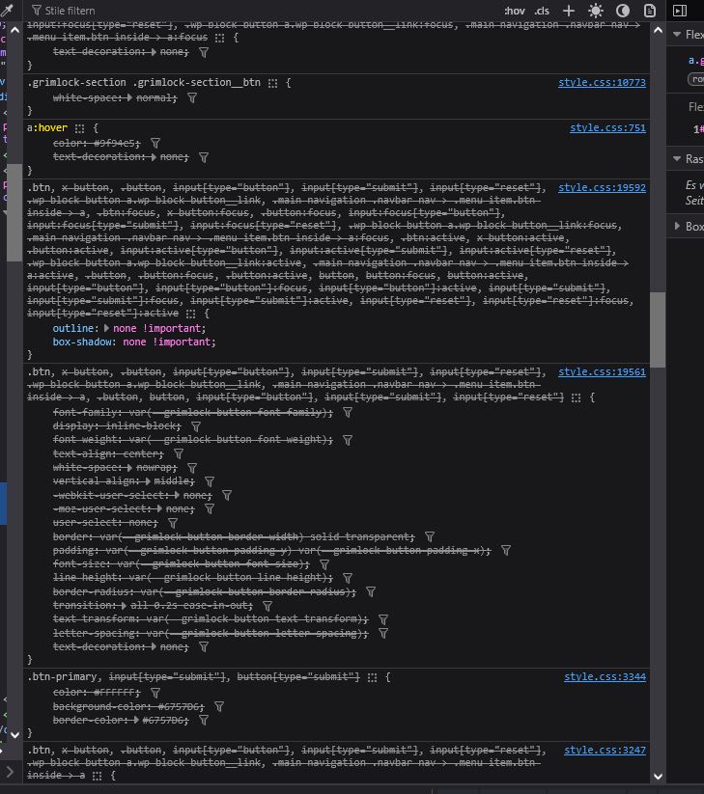Expand the Box section in the sidebar

pyautogui.click(x=677, y=226)
